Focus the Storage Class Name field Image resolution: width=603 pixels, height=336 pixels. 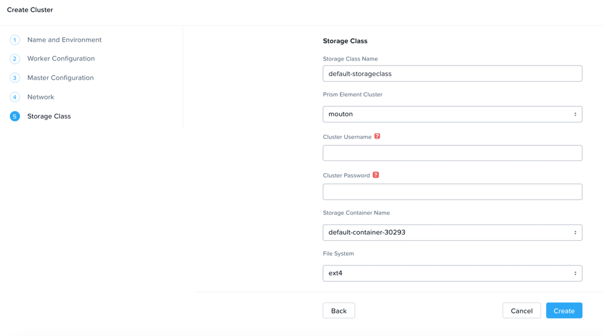point(452,74)
